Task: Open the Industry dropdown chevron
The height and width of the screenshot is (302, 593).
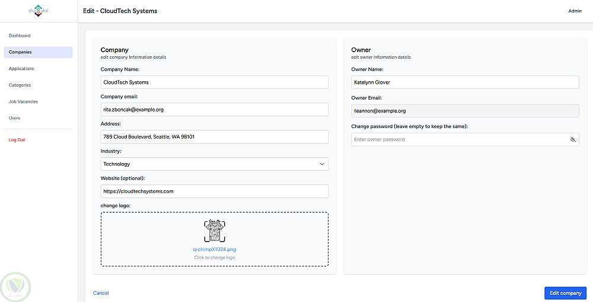Action: tap(322, 164)
